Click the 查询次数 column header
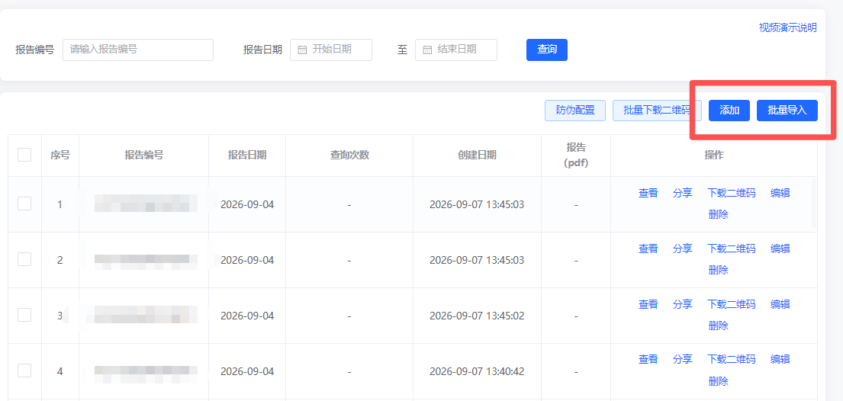 349,156
